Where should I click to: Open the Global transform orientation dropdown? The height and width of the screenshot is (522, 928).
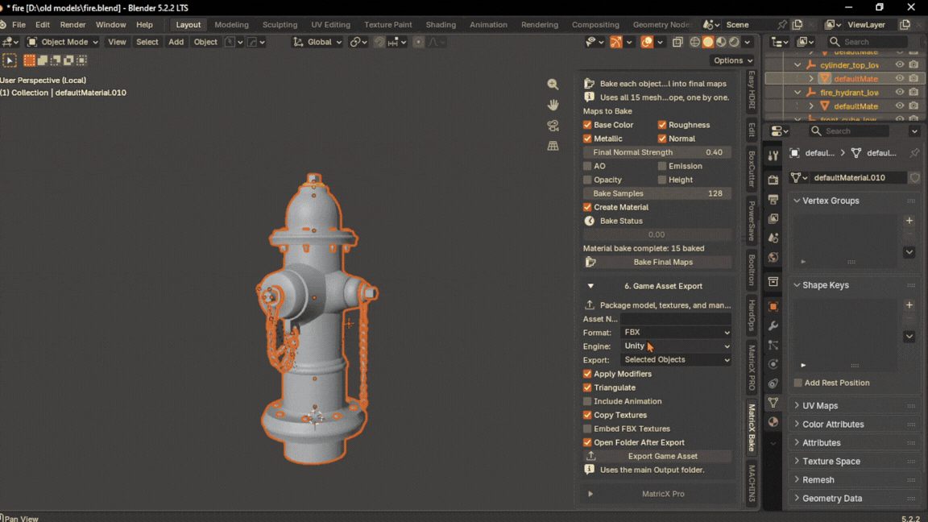[x=318, y=42]
